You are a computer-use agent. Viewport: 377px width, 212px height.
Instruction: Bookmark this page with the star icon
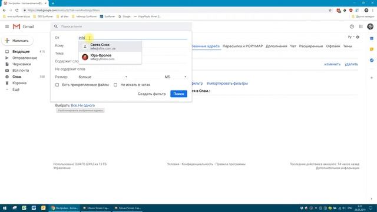[x=330, y=10]
